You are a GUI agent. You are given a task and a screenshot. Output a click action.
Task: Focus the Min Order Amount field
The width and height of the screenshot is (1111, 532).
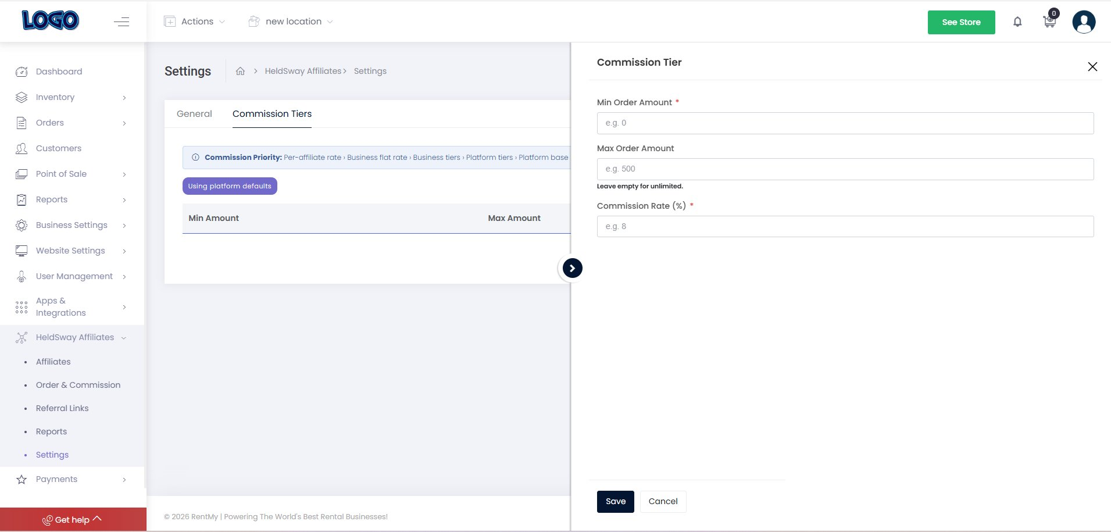point(845,123)
